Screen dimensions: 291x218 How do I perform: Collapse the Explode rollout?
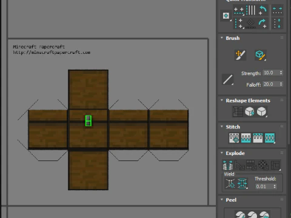(222, 153)
